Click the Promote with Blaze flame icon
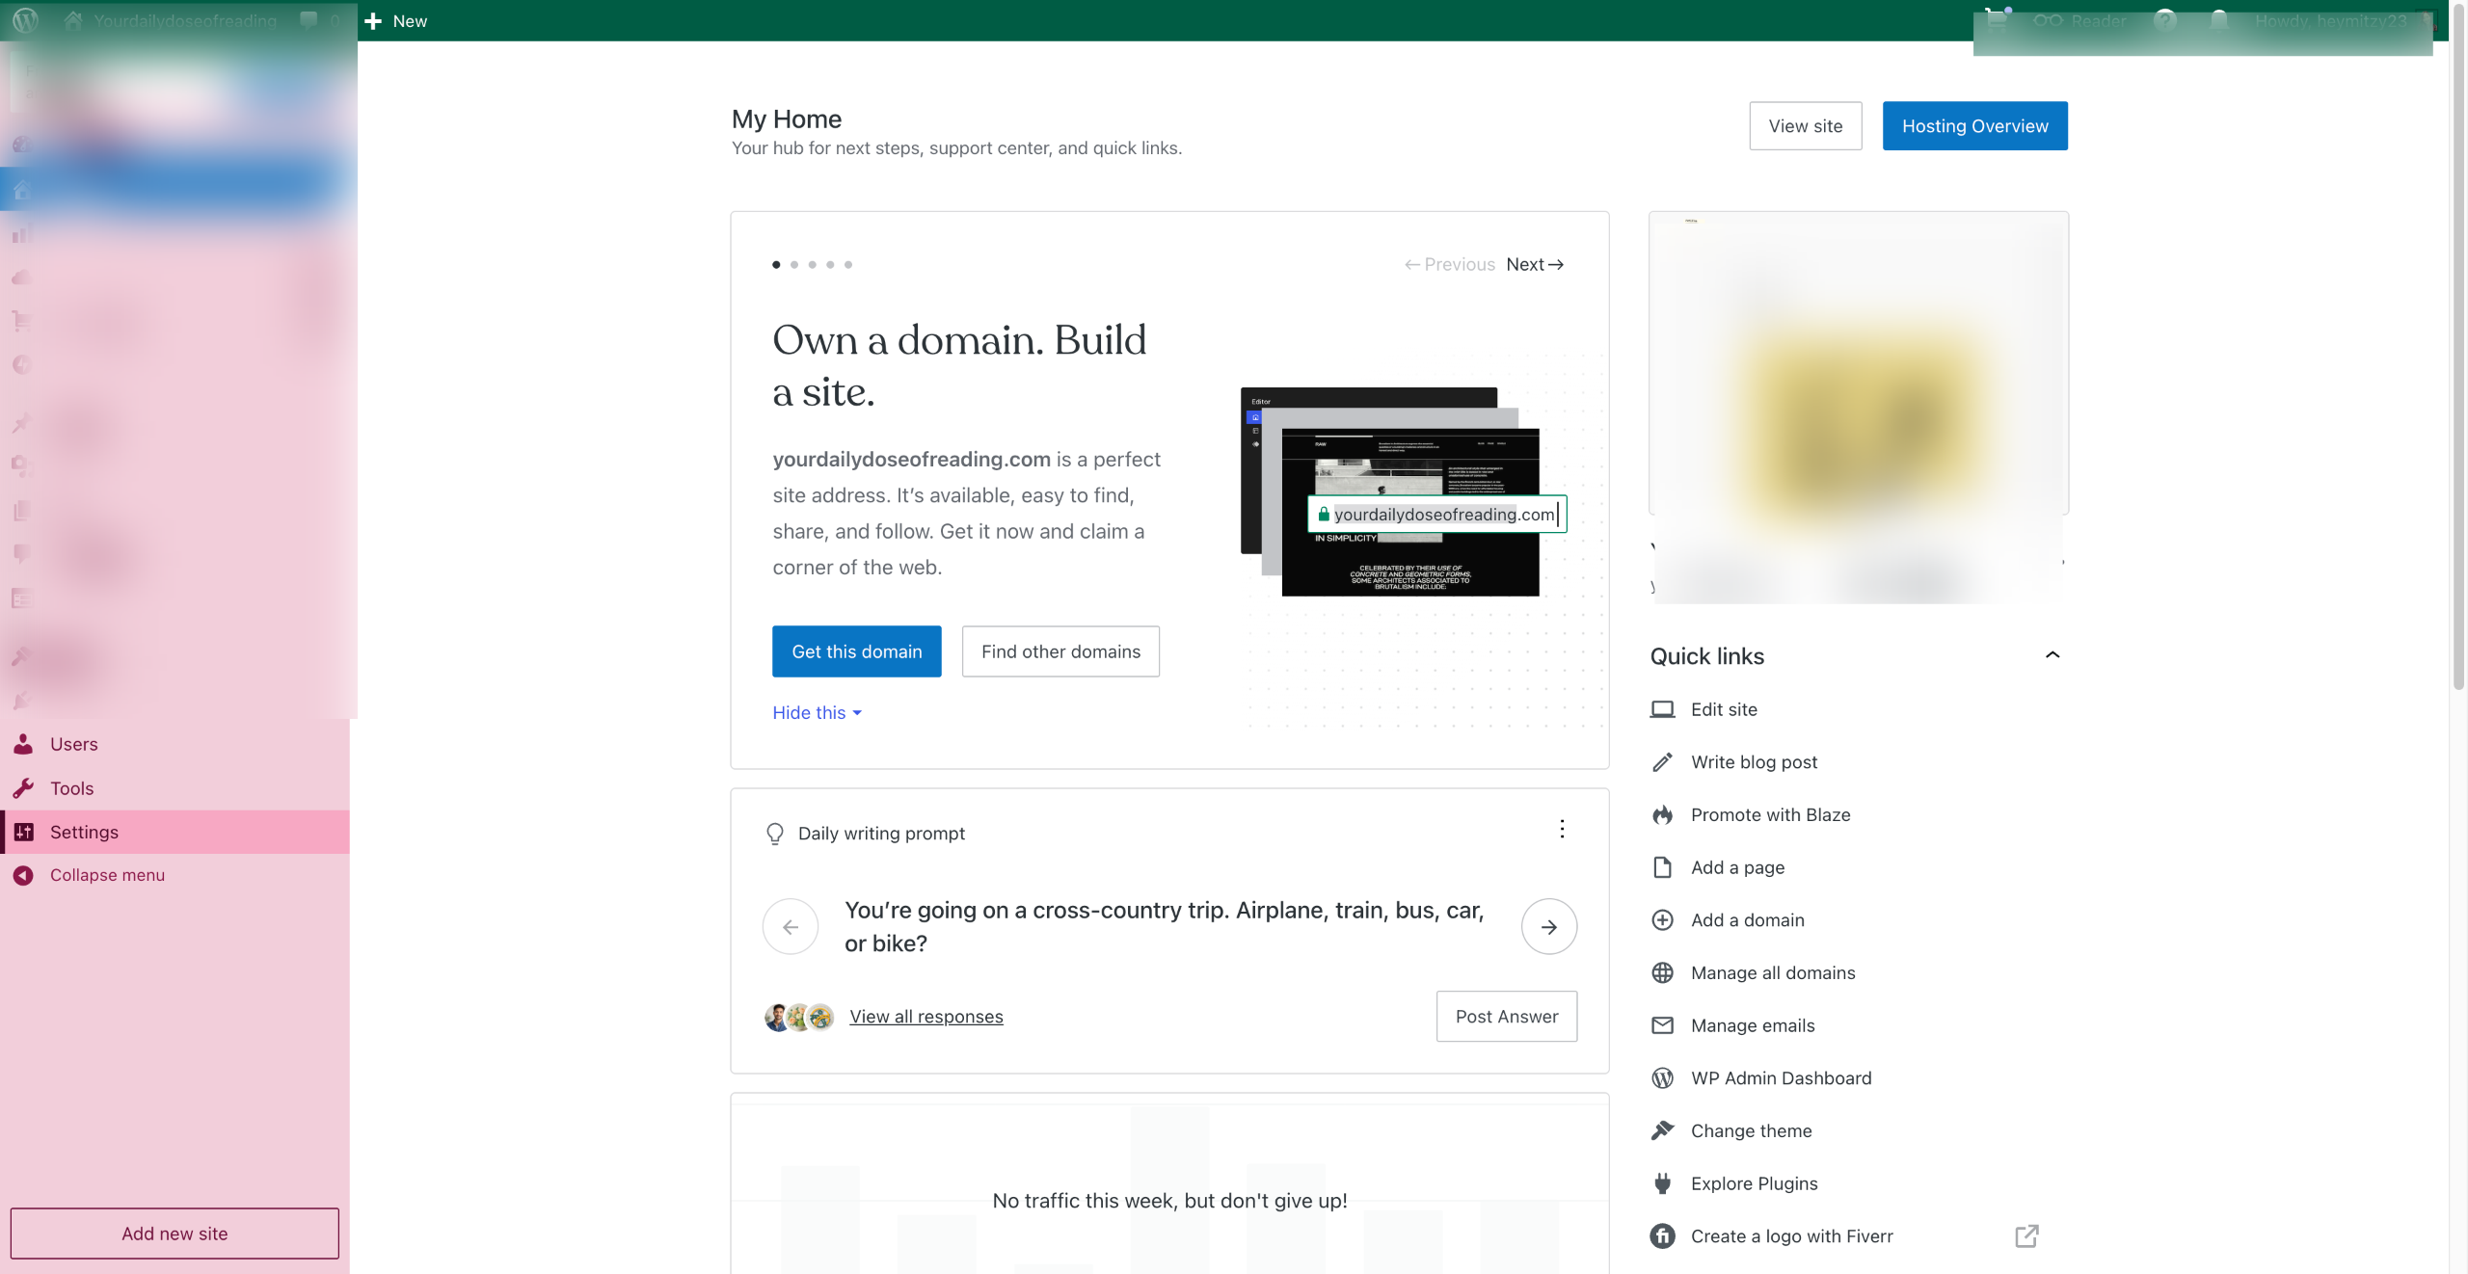 point(1662,815)
